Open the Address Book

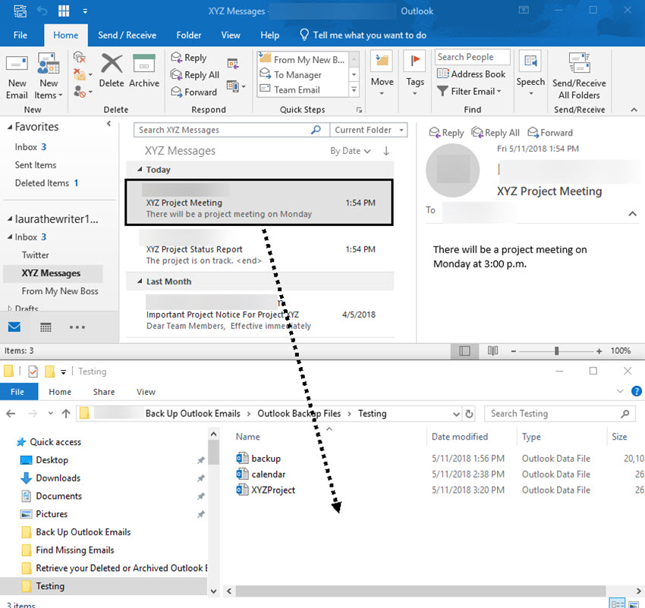(471, 74)
